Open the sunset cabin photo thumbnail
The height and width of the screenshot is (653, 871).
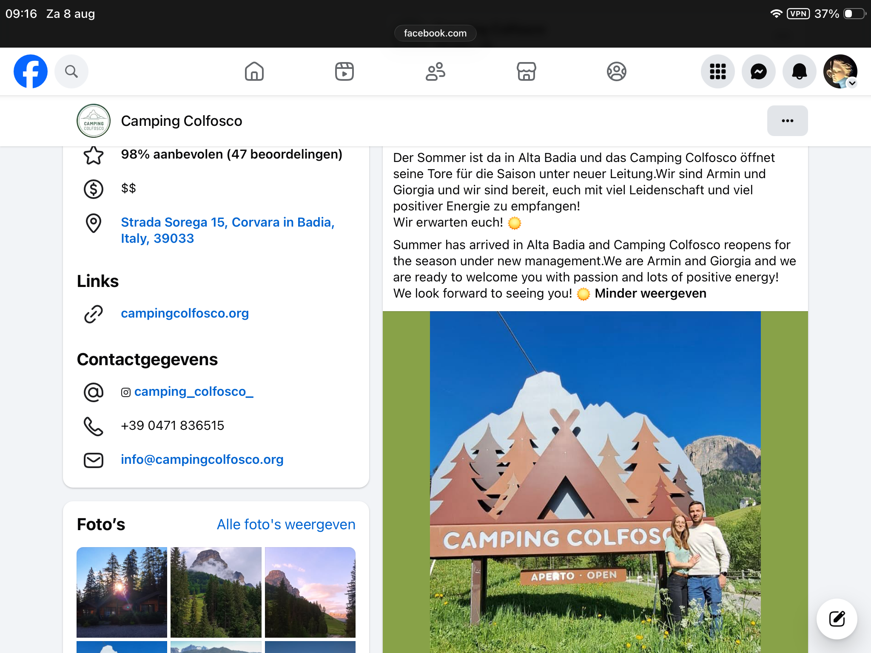pos(122,592)
